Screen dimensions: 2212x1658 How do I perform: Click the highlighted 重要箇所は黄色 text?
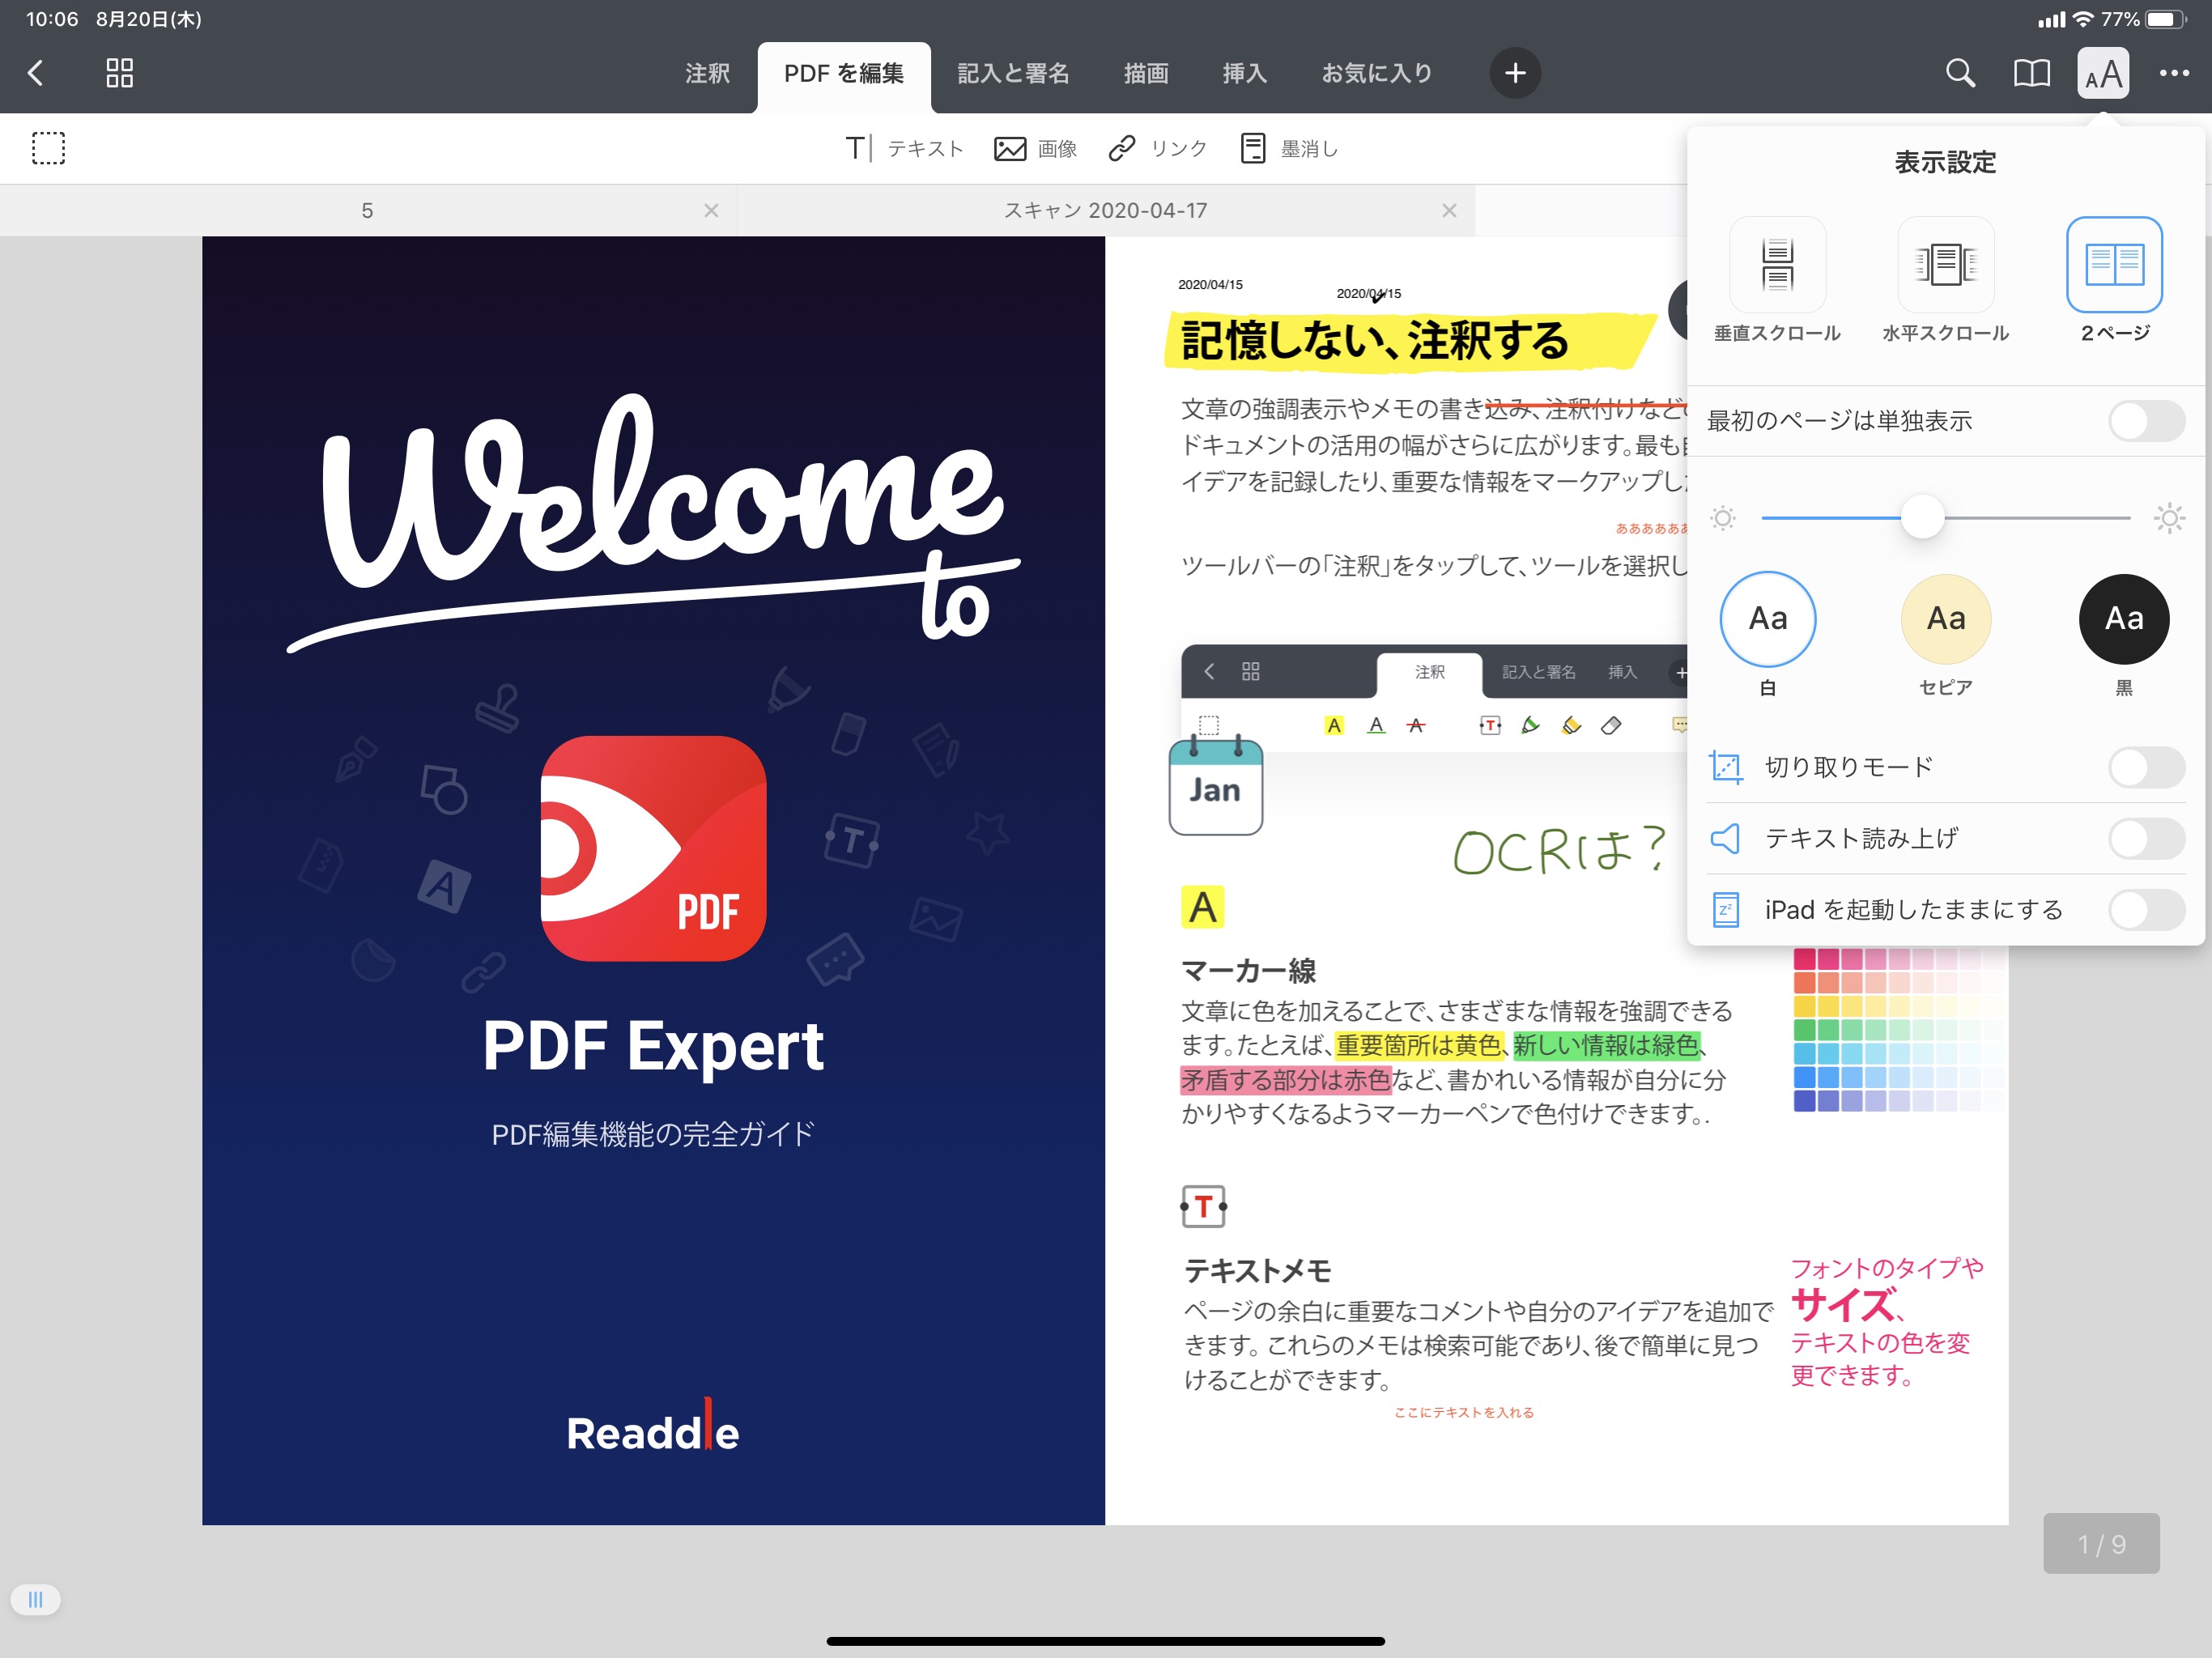point(1418,1045)
